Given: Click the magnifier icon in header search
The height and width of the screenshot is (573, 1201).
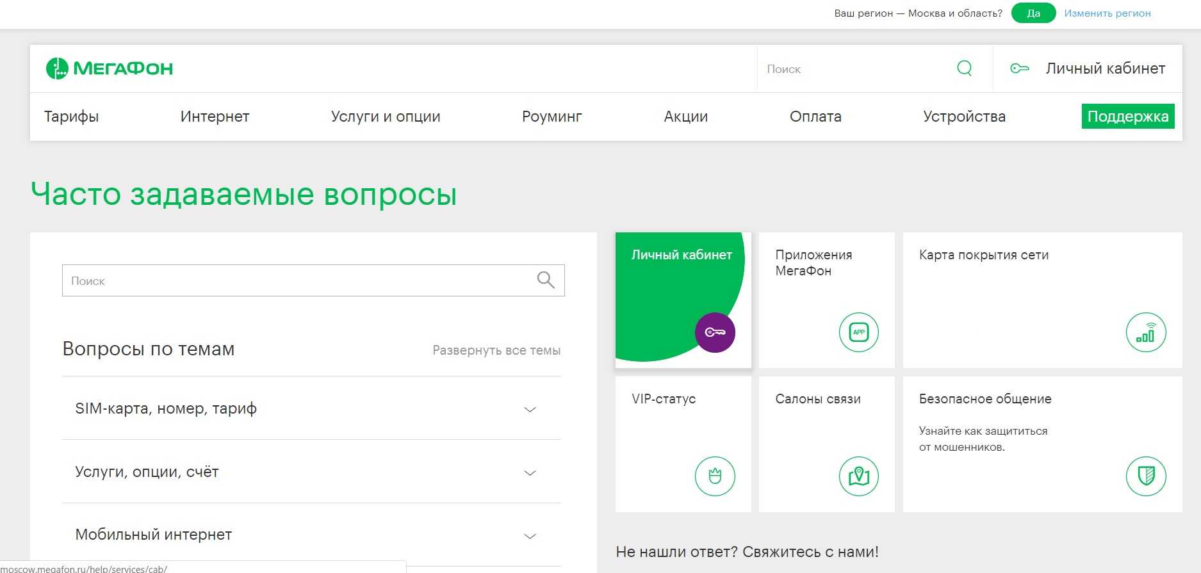Looking at the screenshot, I should pyautogui.click(x=964, y=69).
